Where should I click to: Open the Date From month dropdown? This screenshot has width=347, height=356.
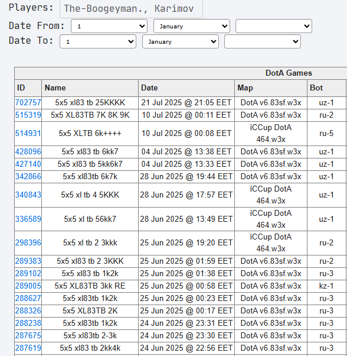pos(192,26)
